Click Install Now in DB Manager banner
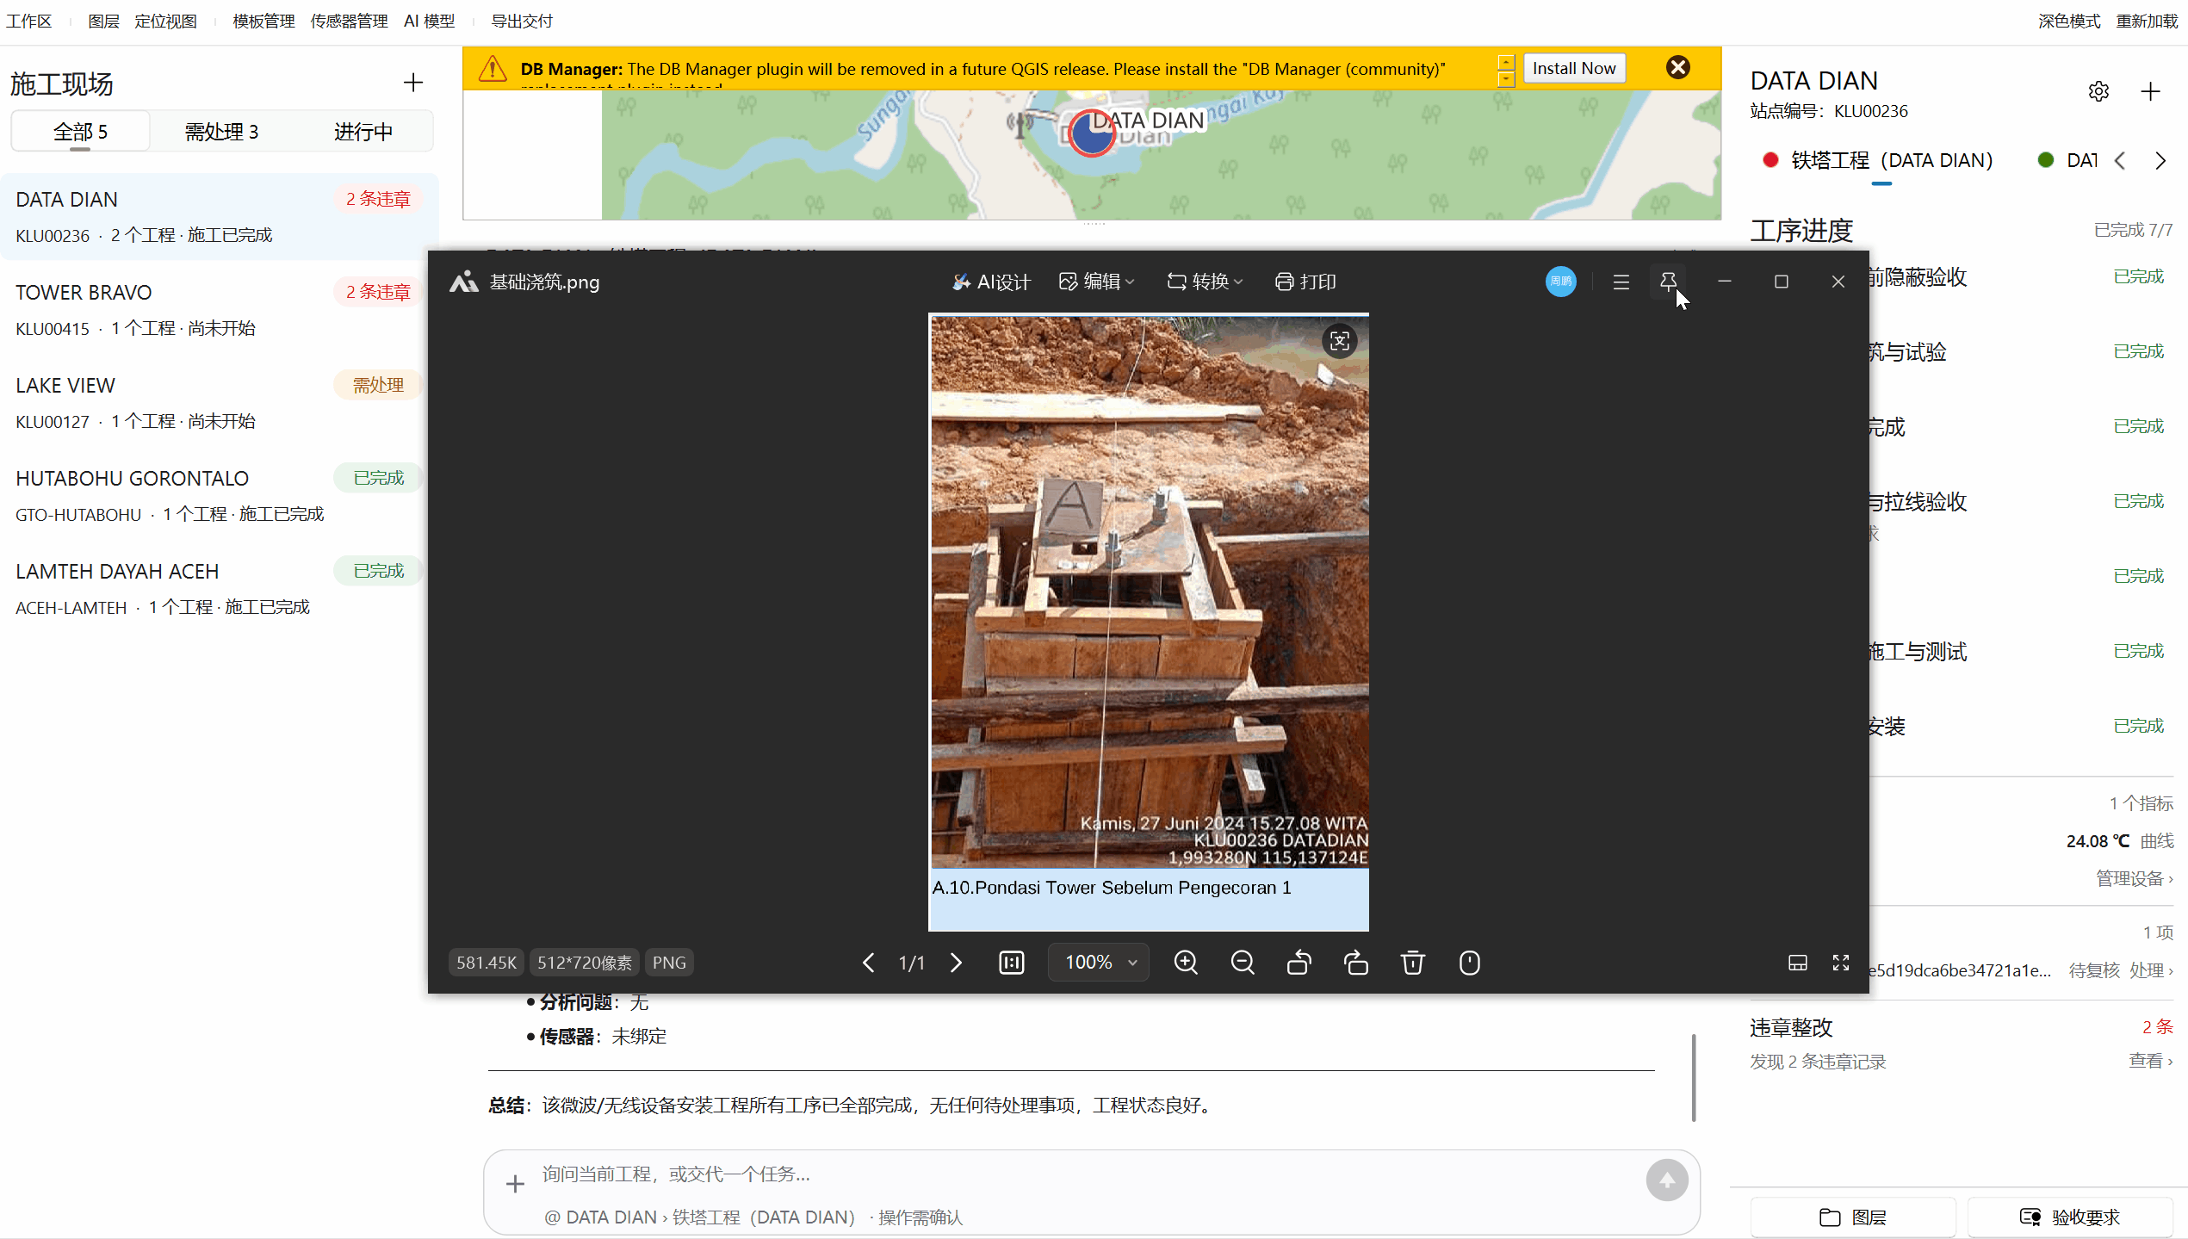 coord(1574,68)
